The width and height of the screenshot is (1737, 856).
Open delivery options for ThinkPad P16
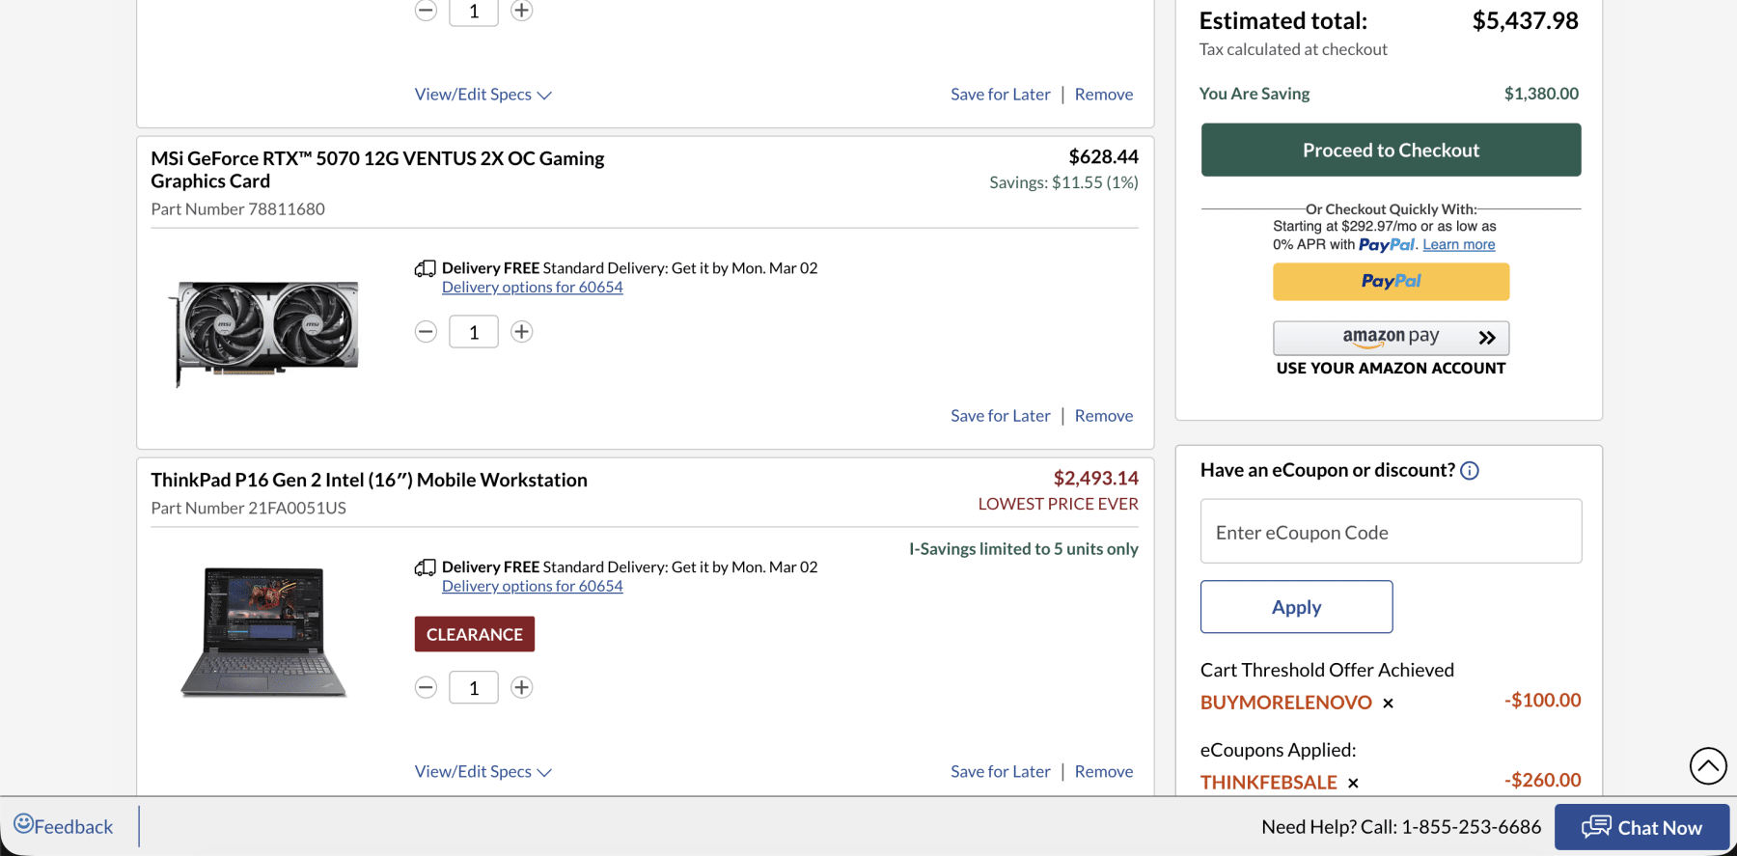532,587
